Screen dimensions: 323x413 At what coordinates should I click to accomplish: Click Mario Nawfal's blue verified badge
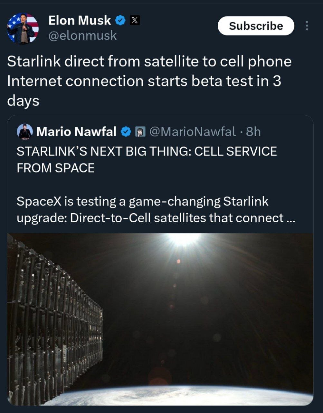click(126, 132)
